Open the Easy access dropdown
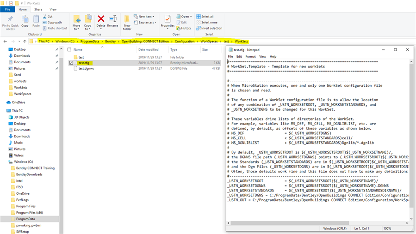Viewport: 416px width, 234px height. pyautogui.click(x=145, y=23)
